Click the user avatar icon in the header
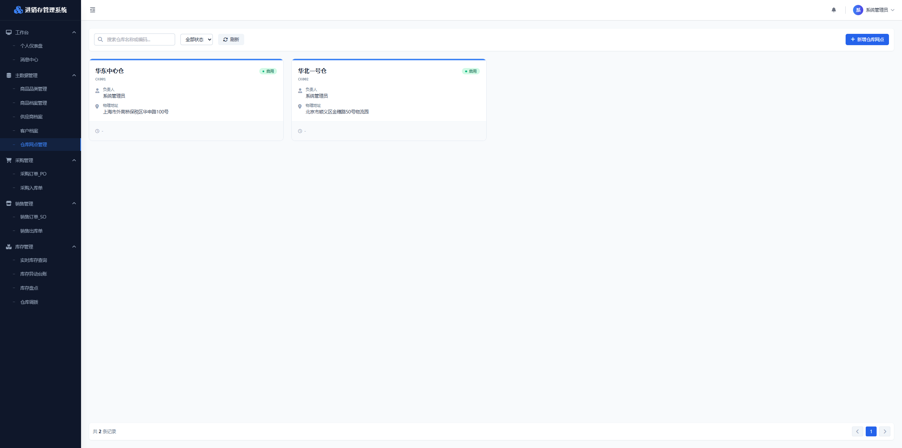Image resolution: width=902 pixels, height=448 pixels. pyautogui.click(x=858, y=10)
